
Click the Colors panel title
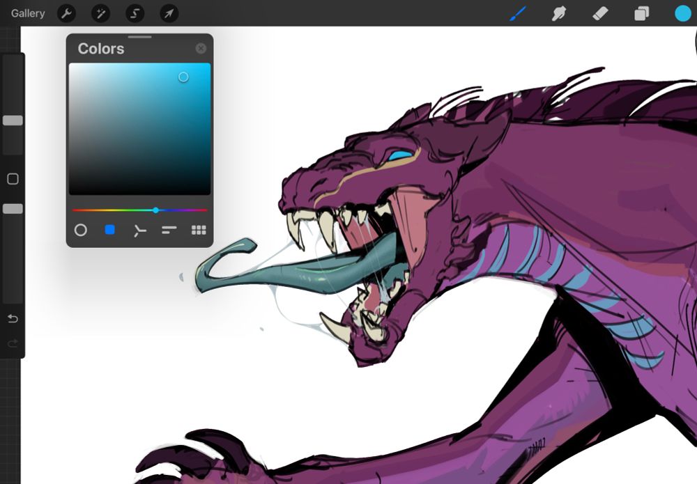(101, 49)
